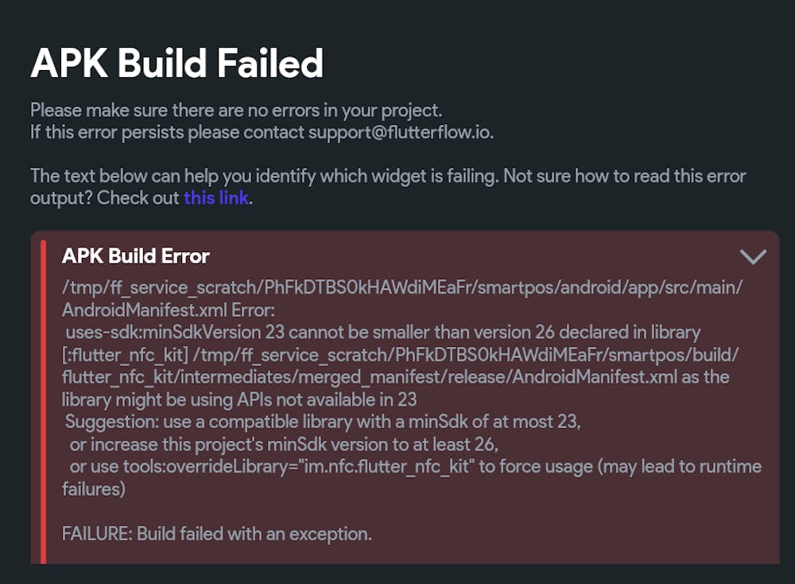Click the red bar beside the error panel
Image resolution: width=795 pixels, height=584 pixels.
click(x=44, y=401)
